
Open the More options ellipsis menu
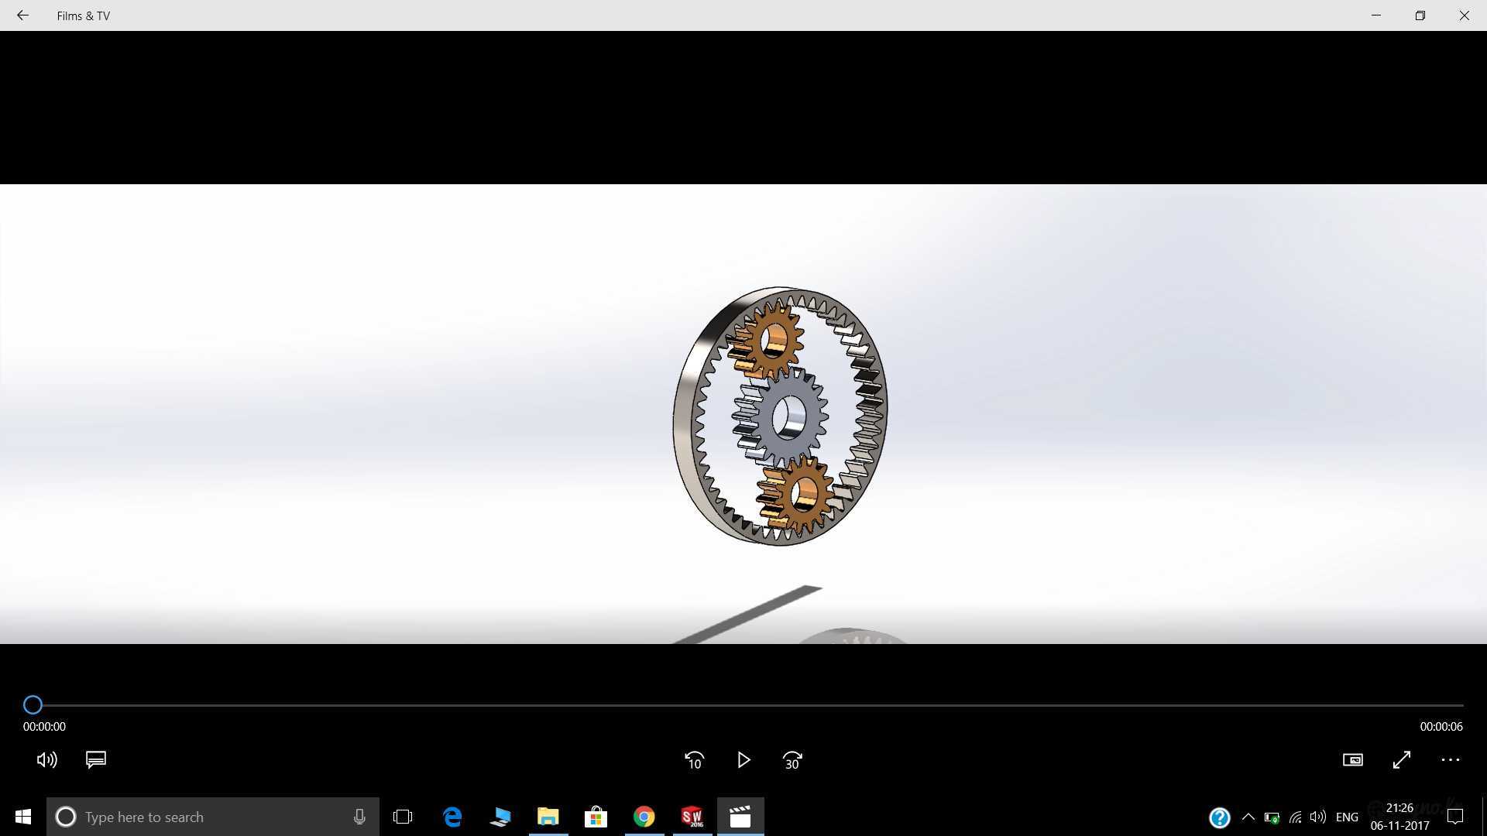click(x=1450, y=760)
